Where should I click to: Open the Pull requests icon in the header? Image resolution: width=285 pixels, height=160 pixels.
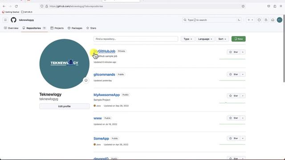pyautogui.click(x=266, y=20)
